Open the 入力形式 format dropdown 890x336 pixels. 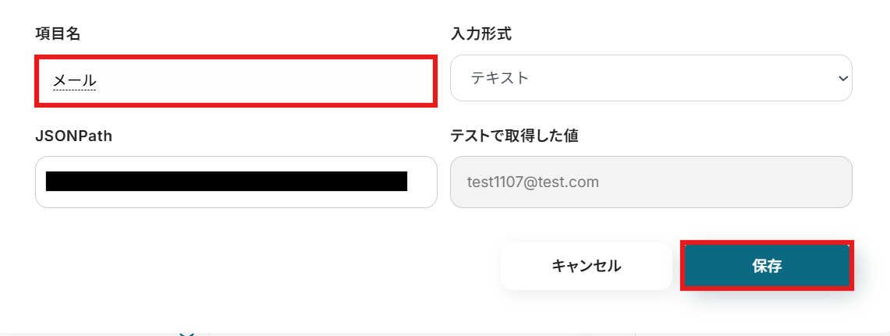tap(651, 78)
